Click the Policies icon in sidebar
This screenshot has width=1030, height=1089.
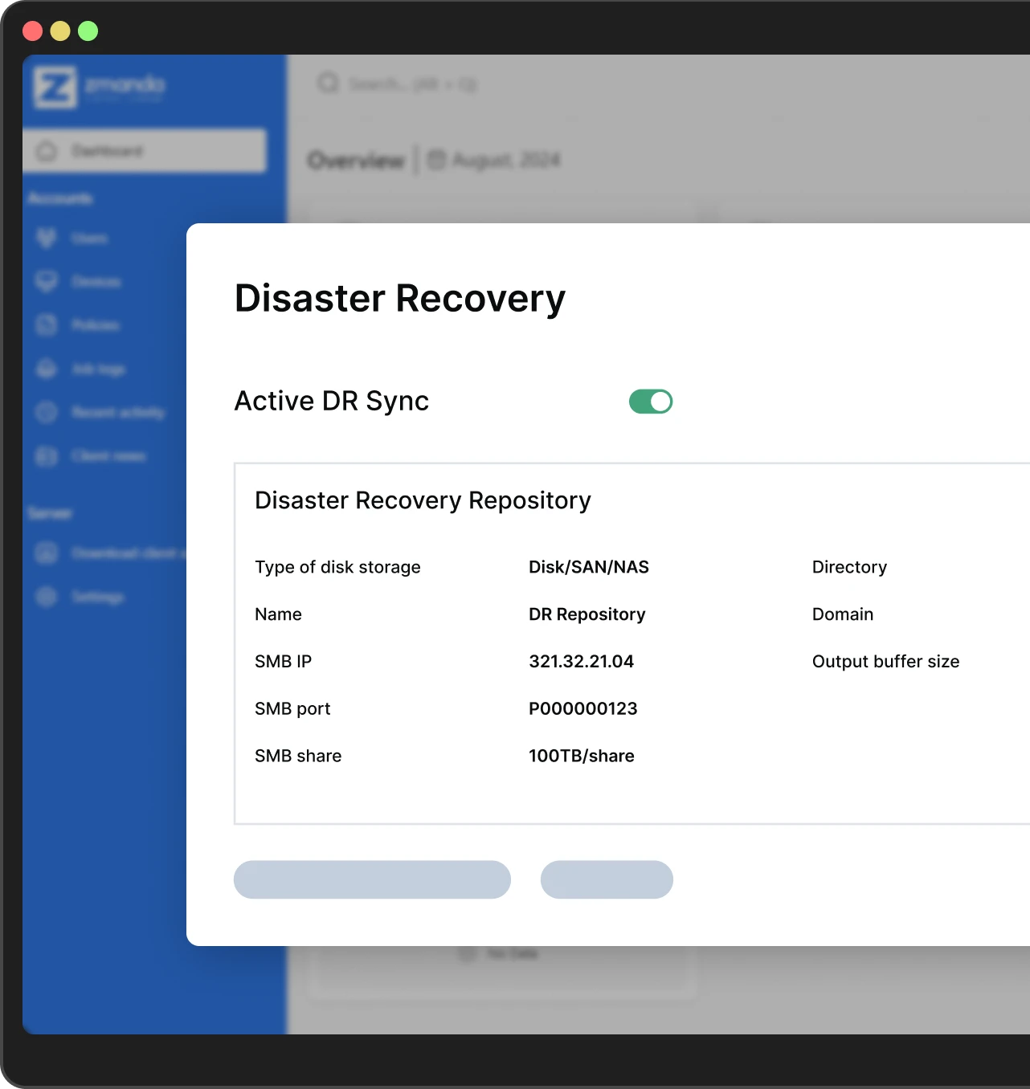click(x=47, y=325)
